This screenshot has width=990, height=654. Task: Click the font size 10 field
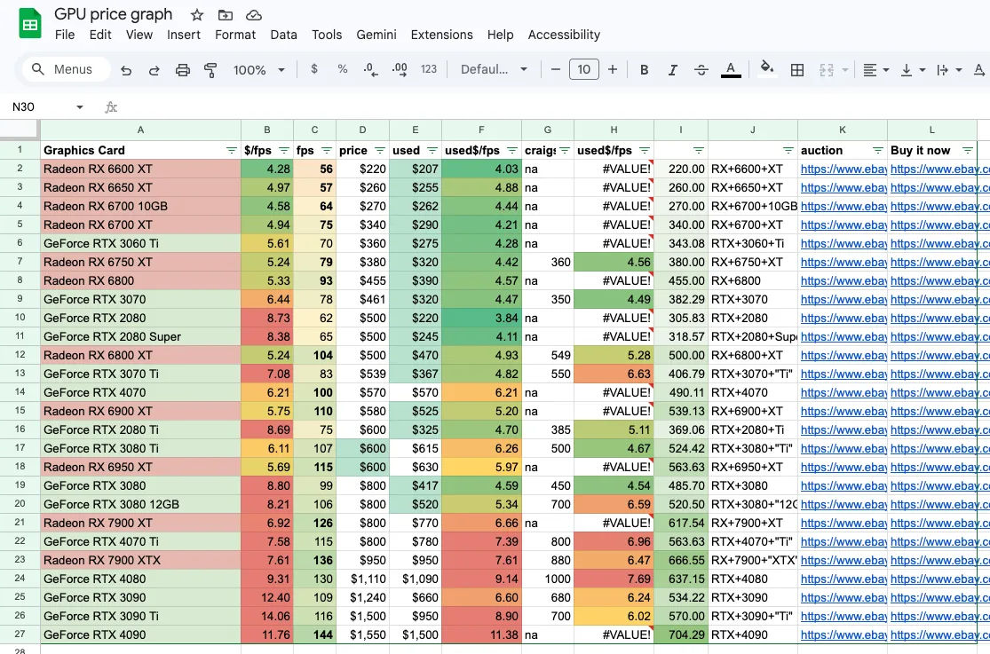[x=584, y=69]
